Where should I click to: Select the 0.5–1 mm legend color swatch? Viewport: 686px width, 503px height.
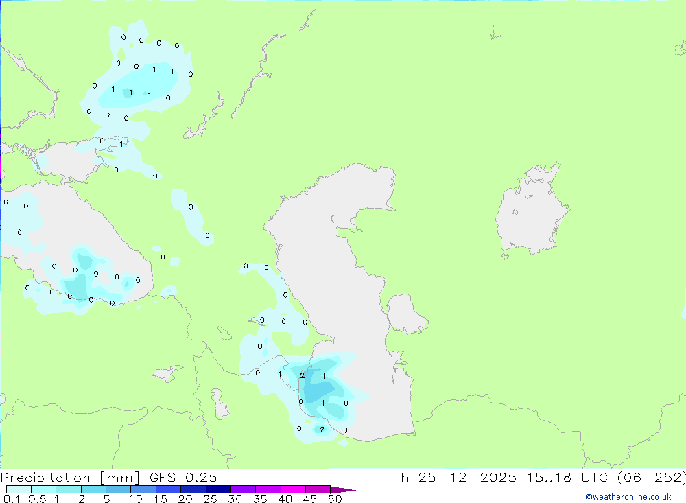[x=44, y=489]
